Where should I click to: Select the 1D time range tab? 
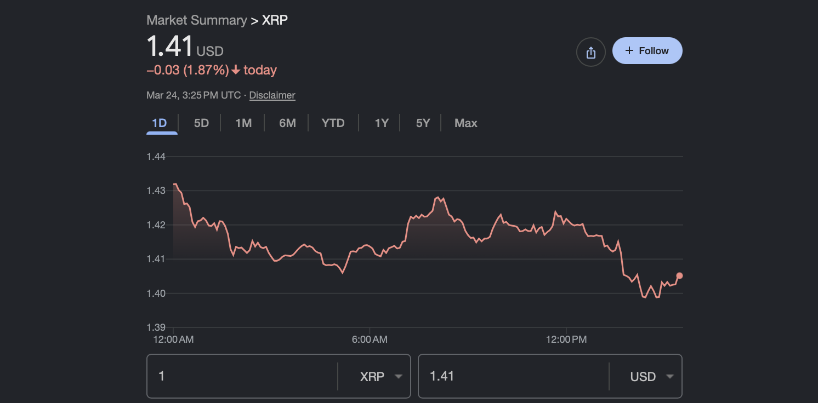point(162,123)
